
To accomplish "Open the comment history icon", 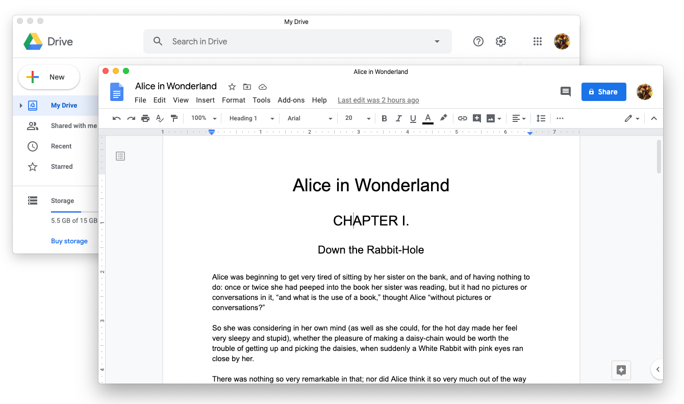I will [566, 92].
